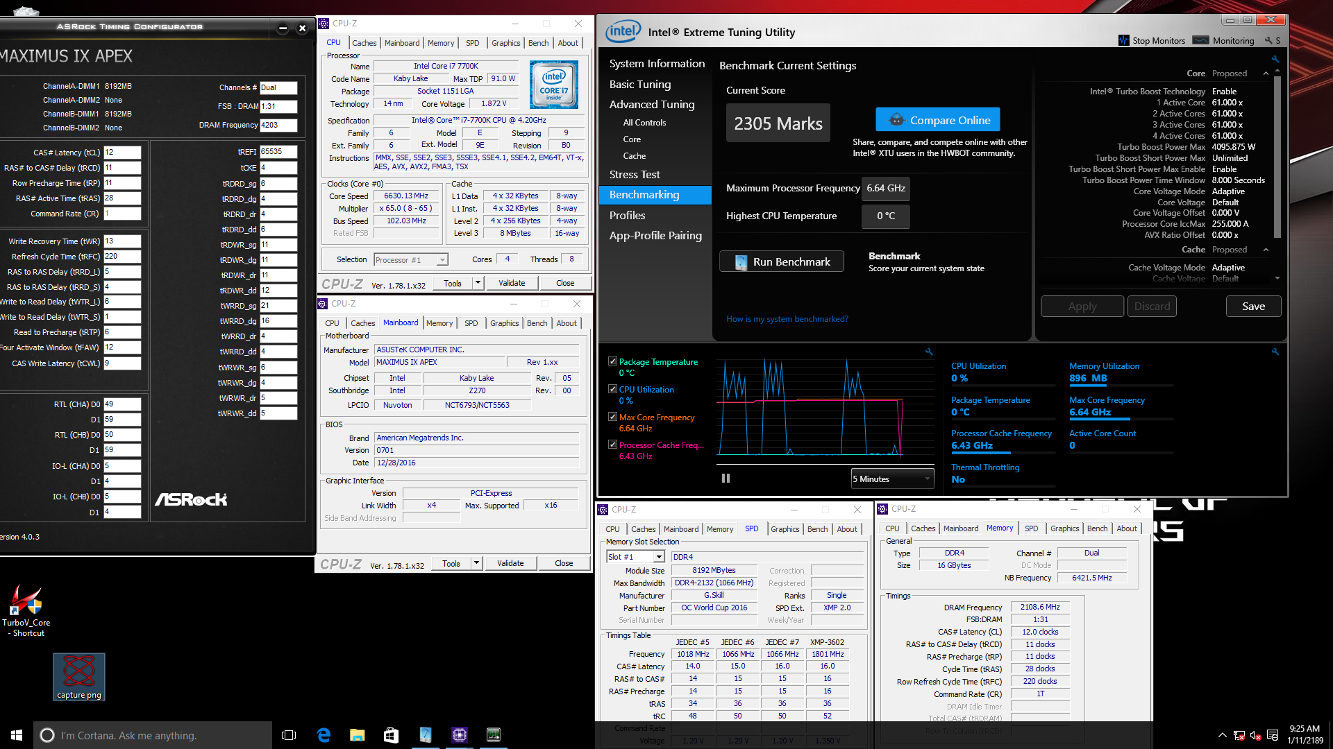Viewport: 1333px width, 749px height.
Task: Toggle the Max Core Frequency checkbox
Action: [612, 417]
